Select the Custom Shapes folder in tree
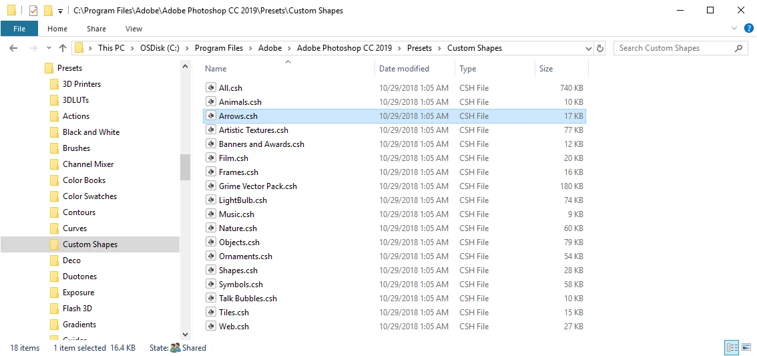This screenshot has width=757, height=356. coord(90,244)
